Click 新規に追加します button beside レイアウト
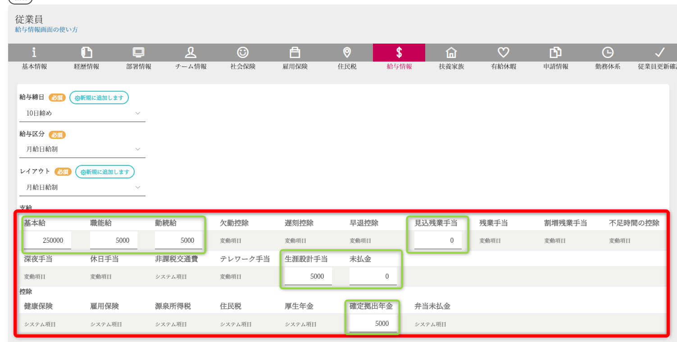 click(x=105, y=172)
